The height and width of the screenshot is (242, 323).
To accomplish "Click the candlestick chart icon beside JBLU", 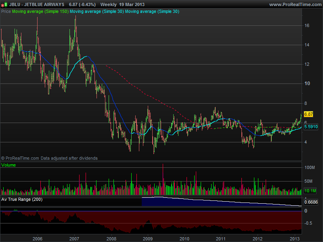I will (4, 4).
